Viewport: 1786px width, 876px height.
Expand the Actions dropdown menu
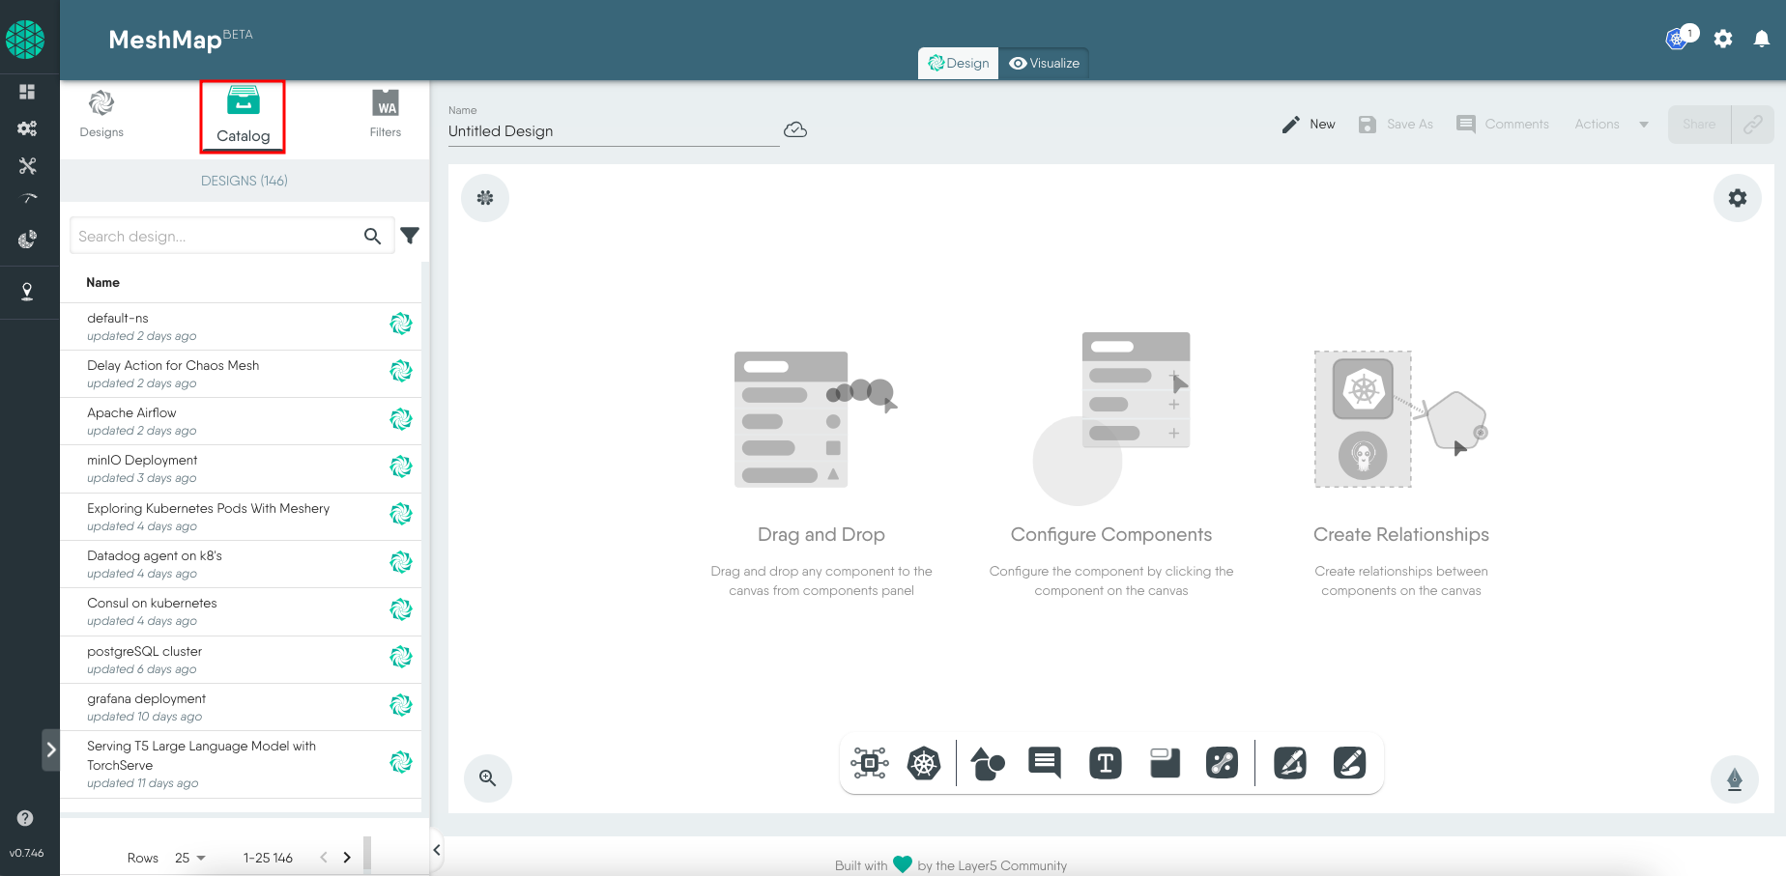point(1643,124)
